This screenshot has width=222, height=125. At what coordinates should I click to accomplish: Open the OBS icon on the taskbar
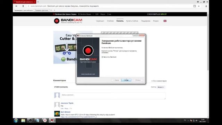tap(30, 120)
